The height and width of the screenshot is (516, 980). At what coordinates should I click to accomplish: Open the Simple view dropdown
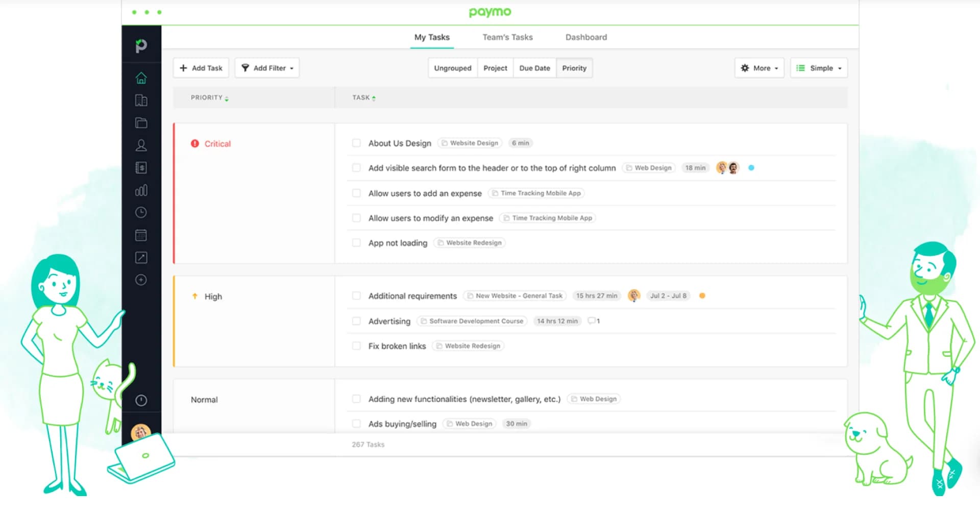tap(819, 68)
